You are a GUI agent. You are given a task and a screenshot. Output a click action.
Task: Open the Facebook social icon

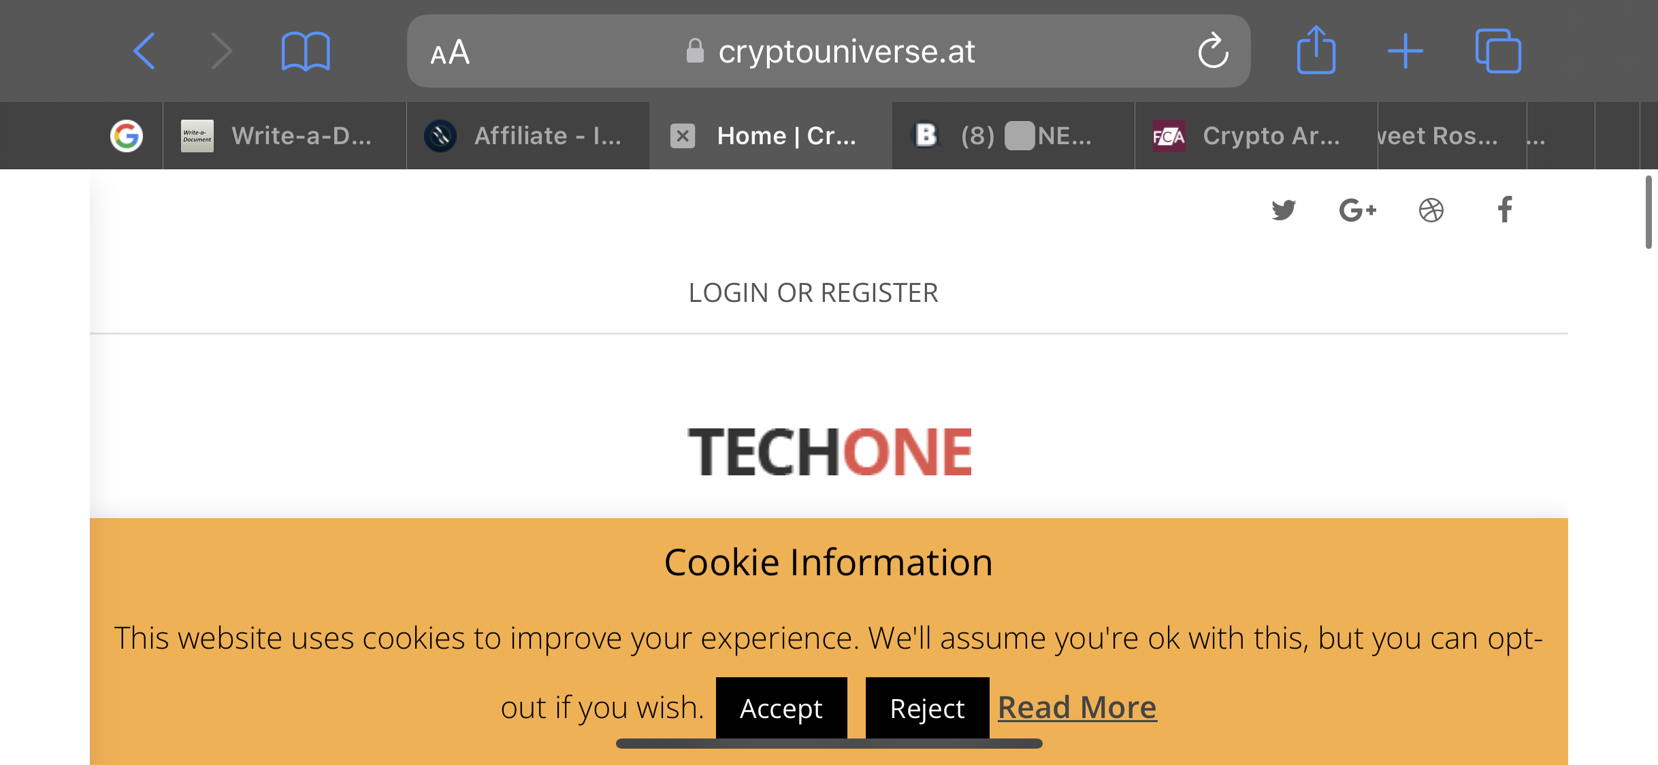pyautogui.click(x=1505, y=209)
